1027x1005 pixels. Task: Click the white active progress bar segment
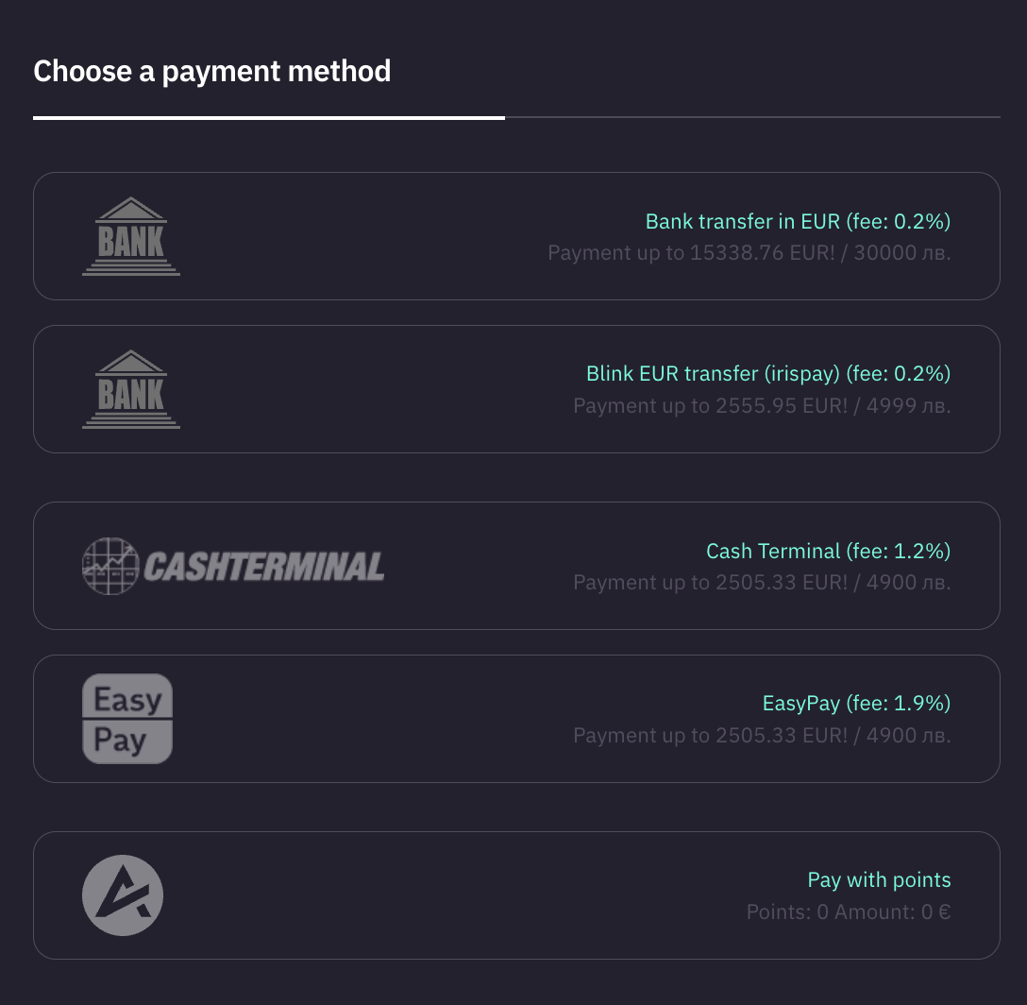click(269, 118)
